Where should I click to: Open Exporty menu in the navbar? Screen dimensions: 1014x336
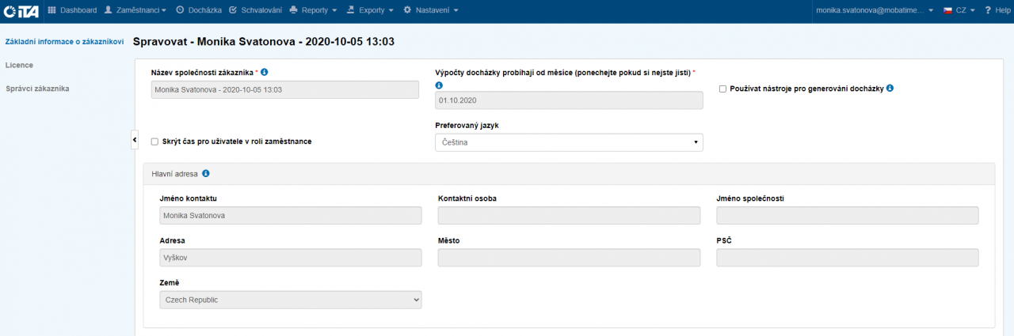(x=370, y=10)
